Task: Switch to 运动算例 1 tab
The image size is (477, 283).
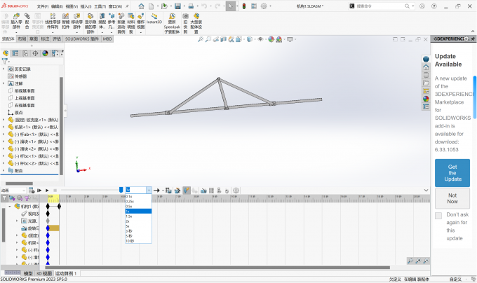Action: (66, 274)
